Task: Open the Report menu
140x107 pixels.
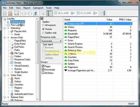Action: (x=27, y=8)
